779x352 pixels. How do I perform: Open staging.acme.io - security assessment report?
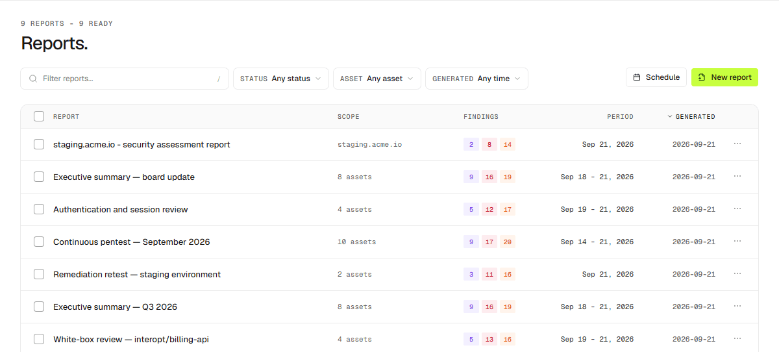coord(142,144)
